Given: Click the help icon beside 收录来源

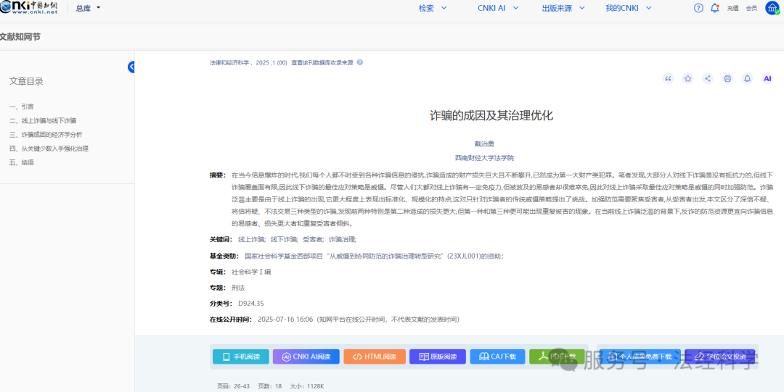Looking at the screenshot, I should (359, 62).
